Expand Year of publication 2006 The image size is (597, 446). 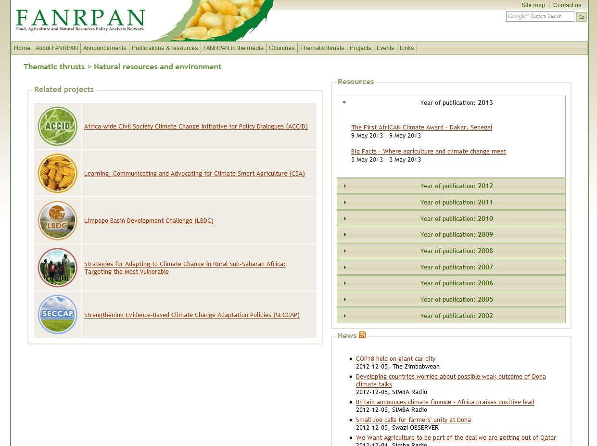[x=451, y=283]
